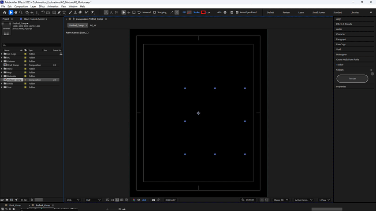
Task: Select the Type text tool
Action: (64, 12)
